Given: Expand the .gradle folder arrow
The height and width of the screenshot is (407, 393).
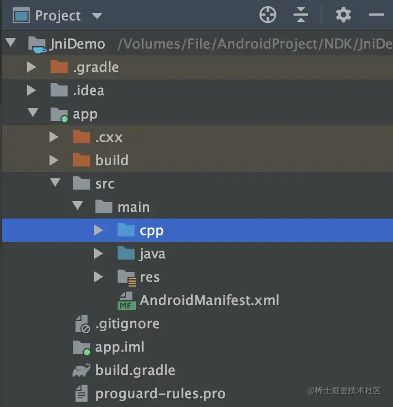Looking at the screenshot, I should (x=32, y=67).
